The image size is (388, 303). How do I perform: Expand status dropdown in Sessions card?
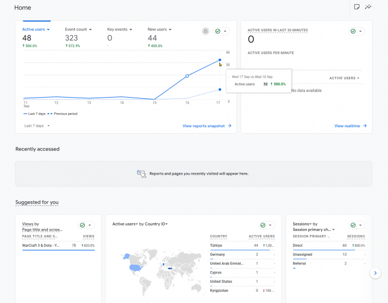[x=360, y=225]
